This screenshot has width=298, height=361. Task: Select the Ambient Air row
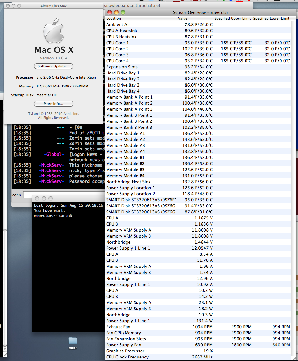point(198,24)
